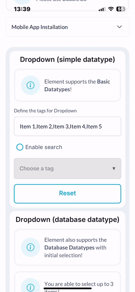Click the triangle arrow in Choose a tag
Screen dimensions: 135x292
pos(114,169)
